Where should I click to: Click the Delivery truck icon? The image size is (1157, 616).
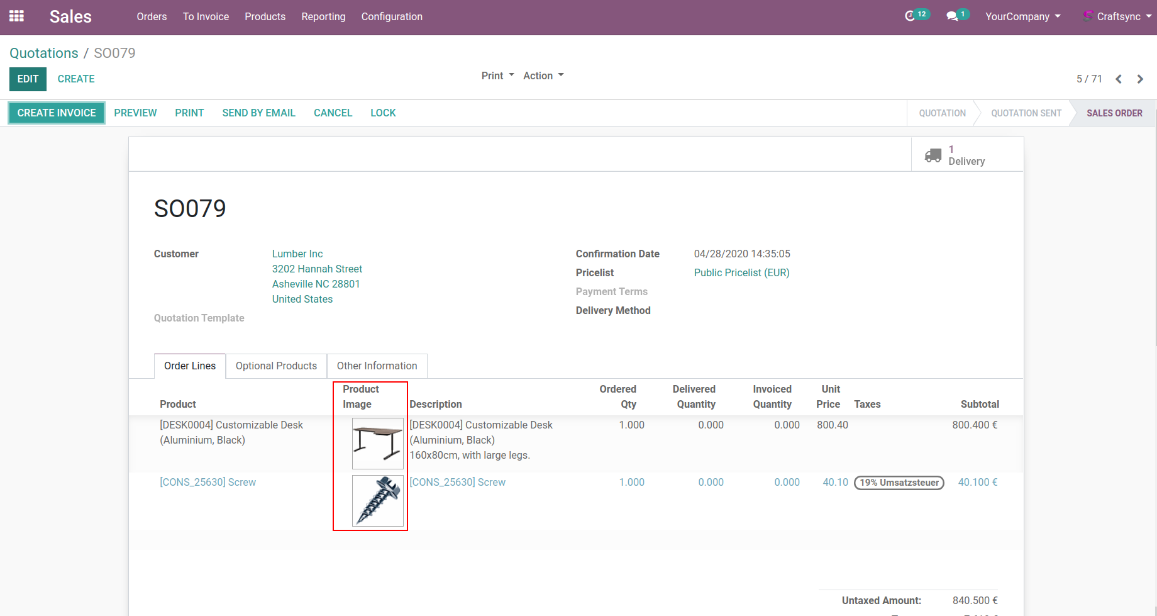click(933, 155)
